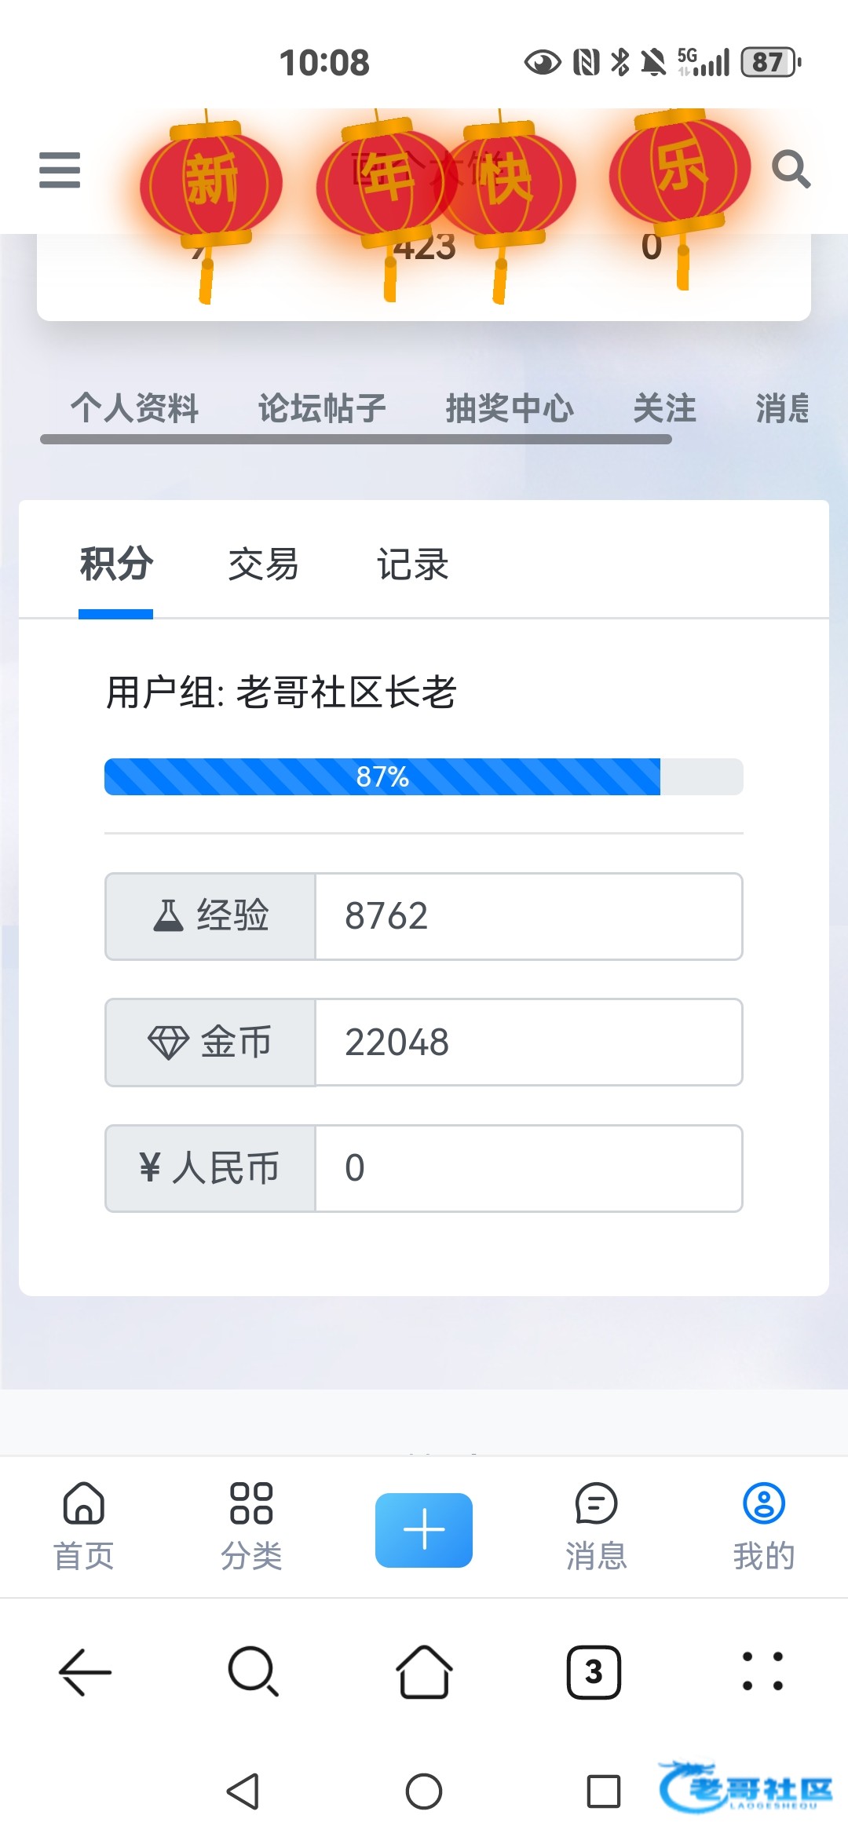Switch to 记录 tab

(x=412, y=565)
